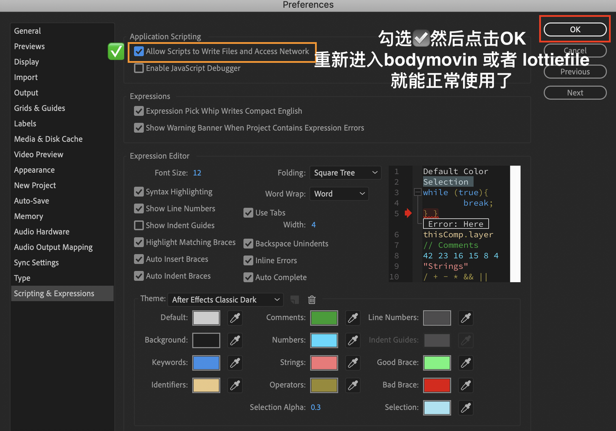The image size is (616, 431).
Task: Click the Bad Brace red swatch
Action: click(x=437, y=386)
